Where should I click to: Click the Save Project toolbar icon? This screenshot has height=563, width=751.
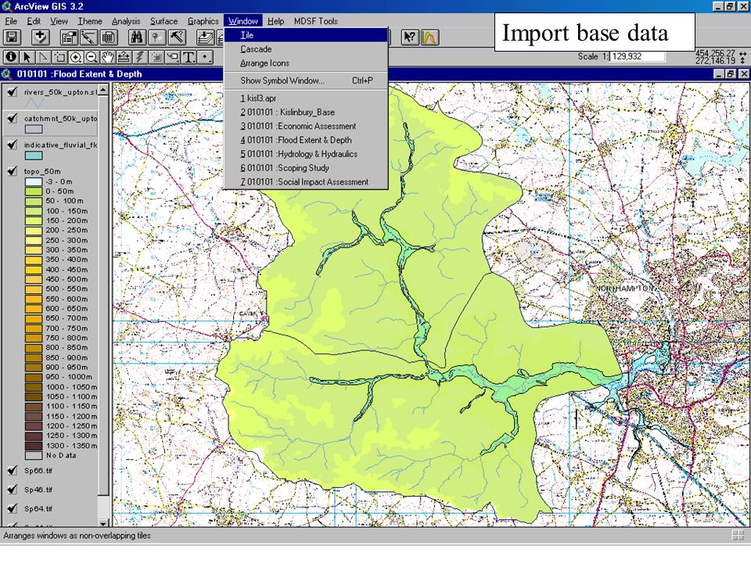pyautogui.click(x=12, y=38)
